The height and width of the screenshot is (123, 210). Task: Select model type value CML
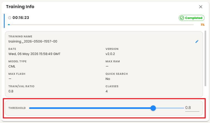pyautogui.click(x=12, y=66)
